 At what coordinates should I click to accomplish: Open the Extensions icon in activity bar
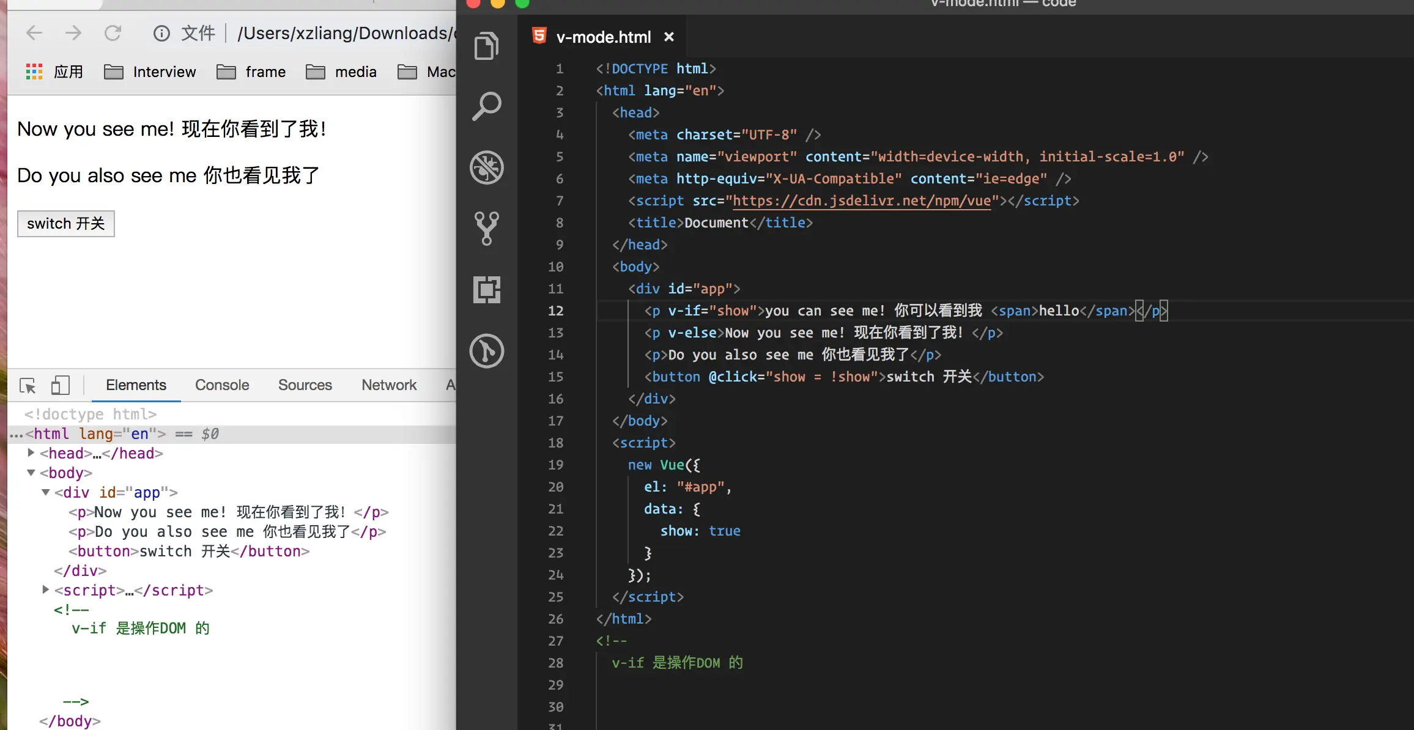point(486,289)
